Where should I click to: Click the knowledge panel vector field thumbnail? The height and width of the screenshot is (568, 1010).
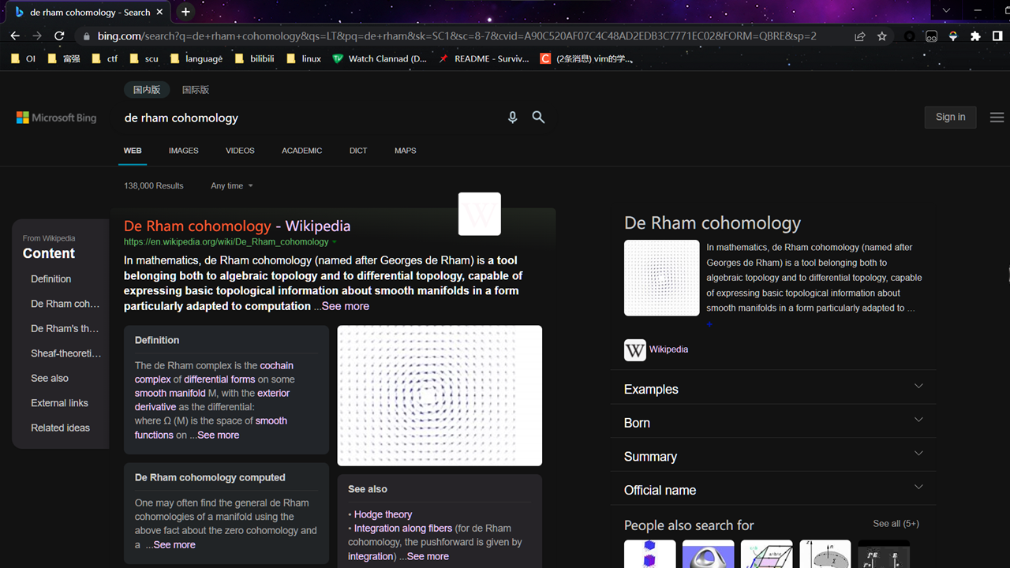pyautogui.click(x=662, y=278)
